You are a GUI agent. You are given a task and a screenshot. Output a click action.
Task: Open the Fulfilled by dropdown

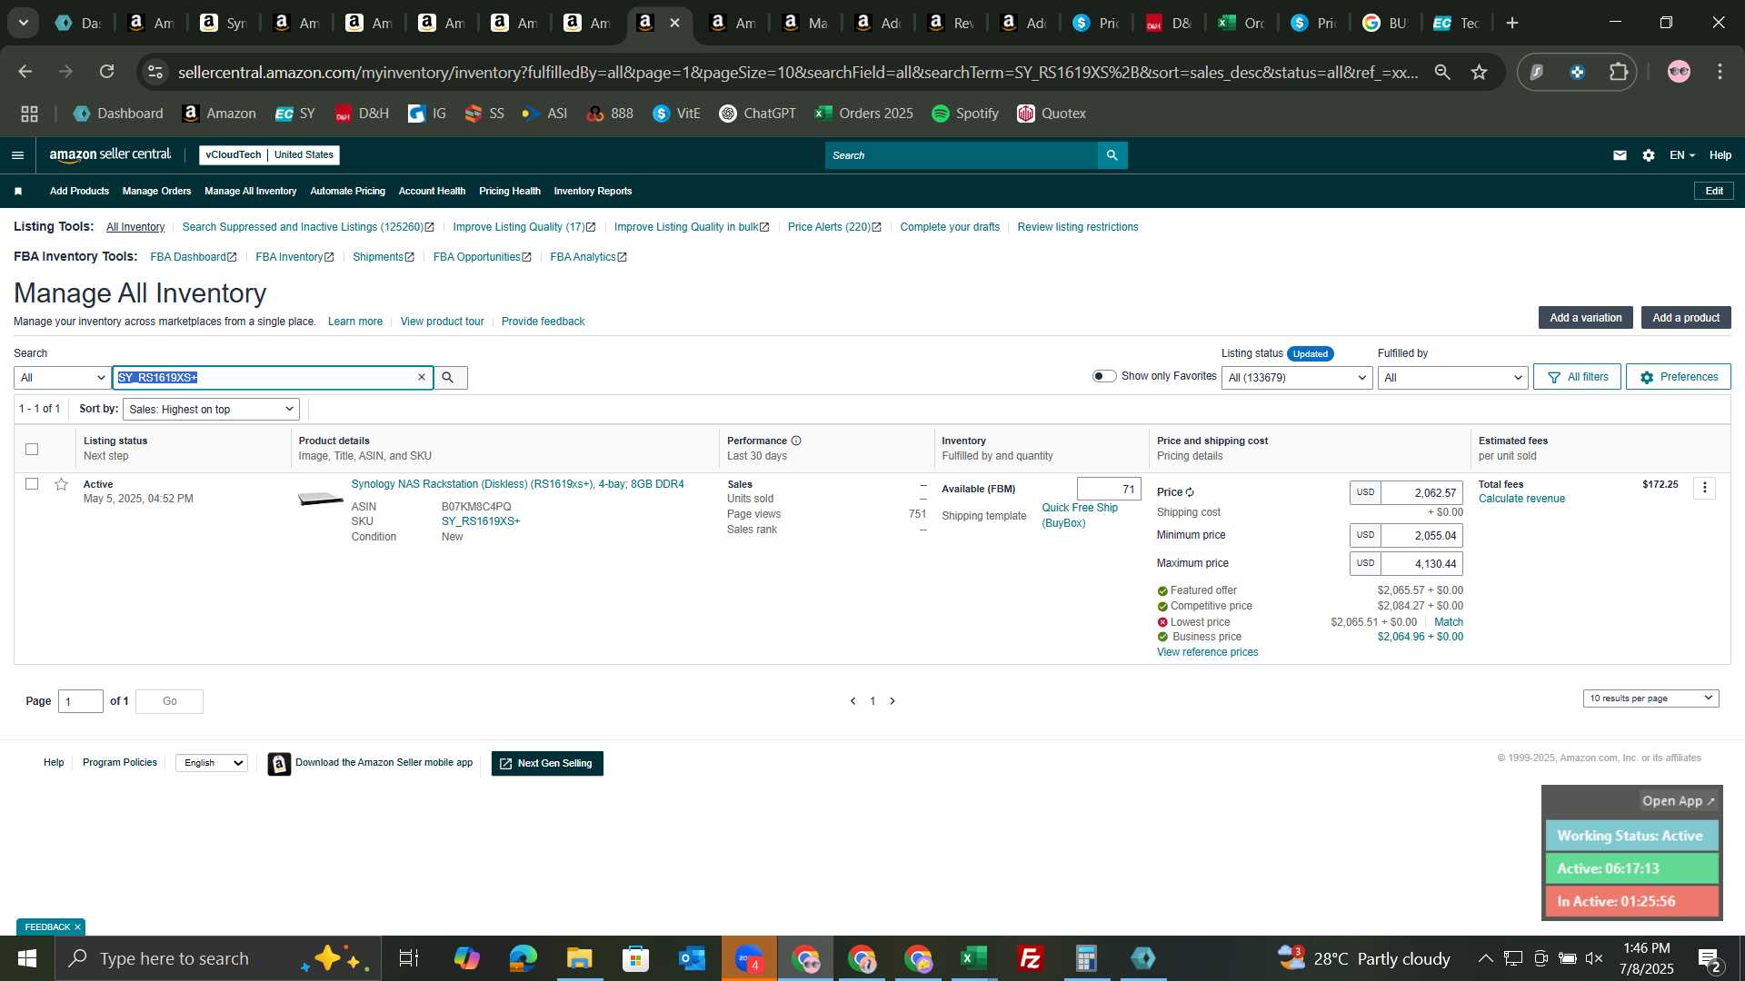coord(1452,378)
